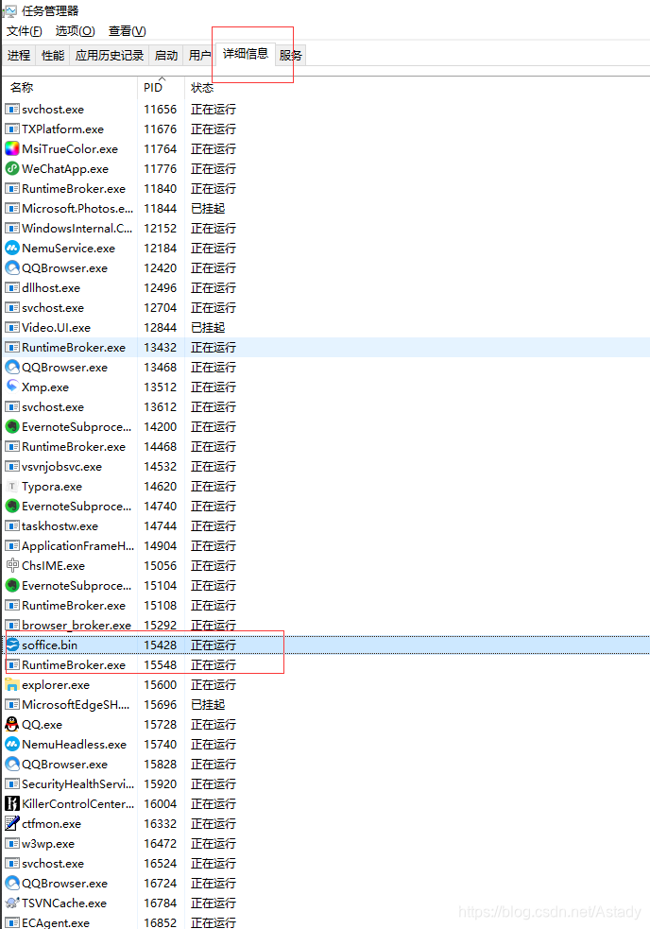Click the 已挂起 status of PID 12844
This screenshot has height=929, width=650.
point(208,328)
